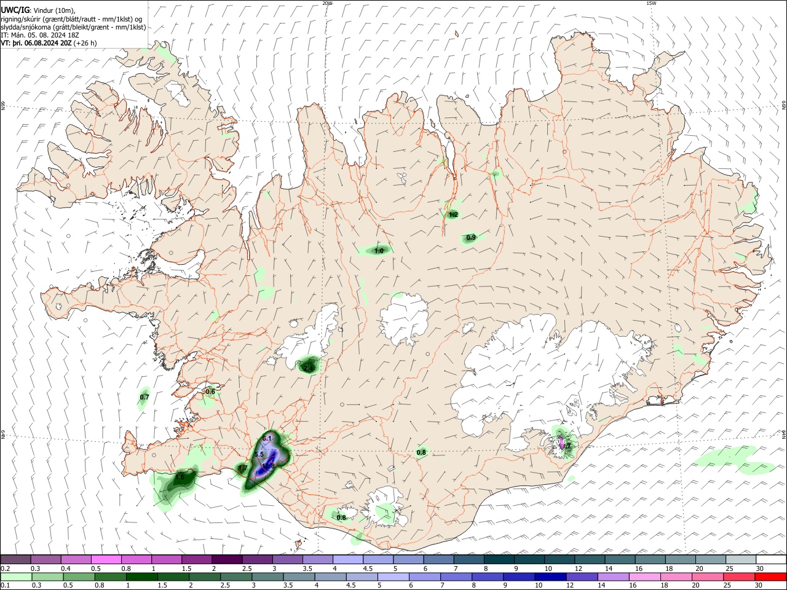Select the 2.4 value near the glacier

pos(309,368)
